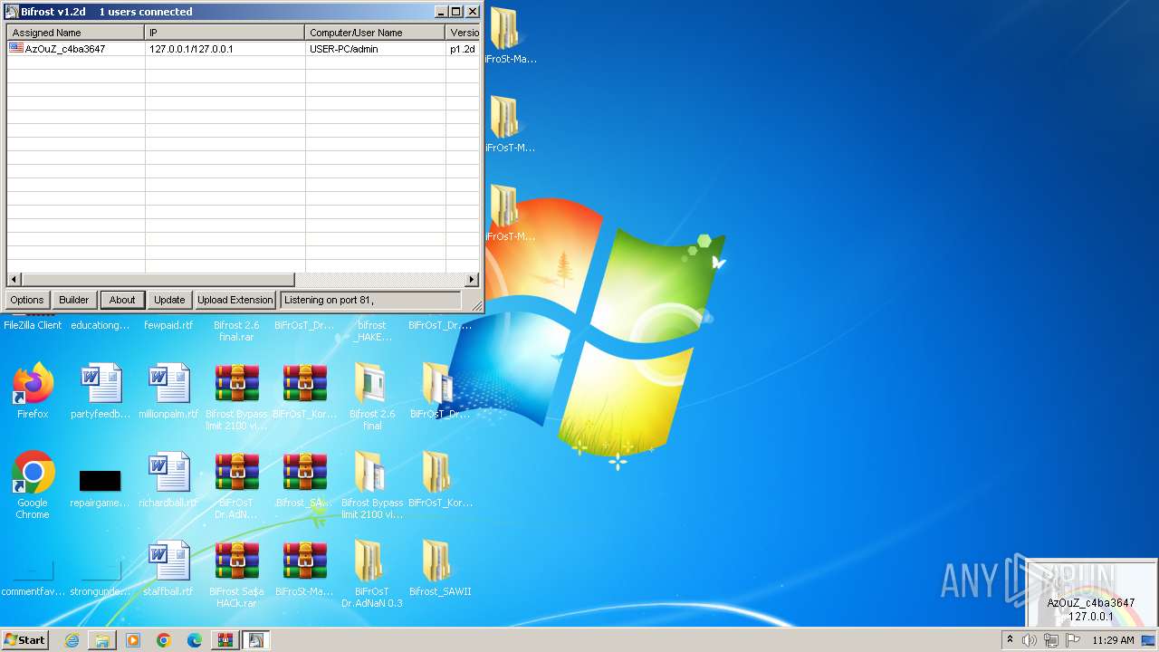Screen dimensions: 1159x652
Task: Click the Bifrost title bar application icon
Action: coord(12,12)
